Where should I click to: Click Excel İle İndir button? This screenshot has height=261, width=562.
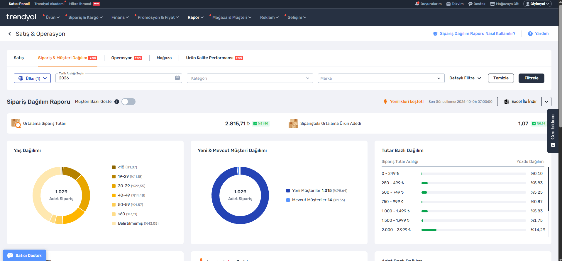519,102
